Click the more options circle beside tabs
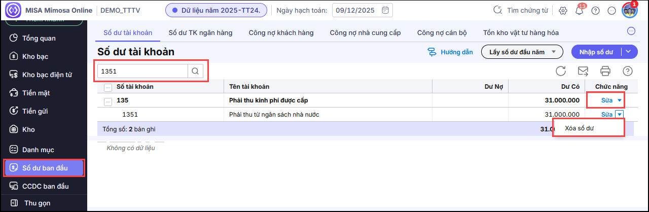The height and width of the screenshot is (212, 649). pos(631,31)
